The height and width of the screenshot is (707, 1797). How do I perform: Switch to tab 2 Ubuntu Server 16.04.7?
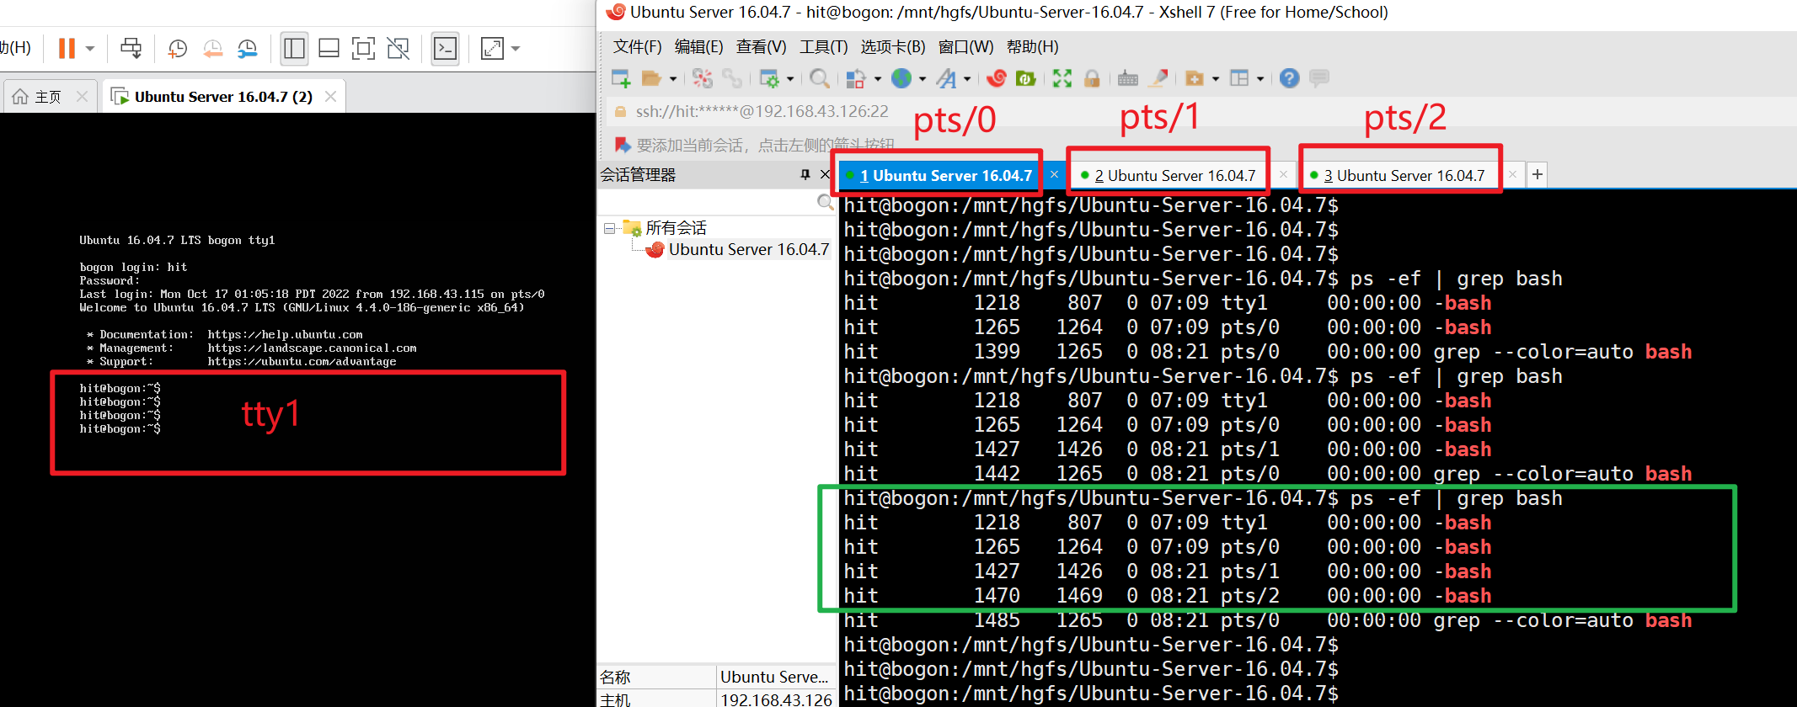[1174, 175]
